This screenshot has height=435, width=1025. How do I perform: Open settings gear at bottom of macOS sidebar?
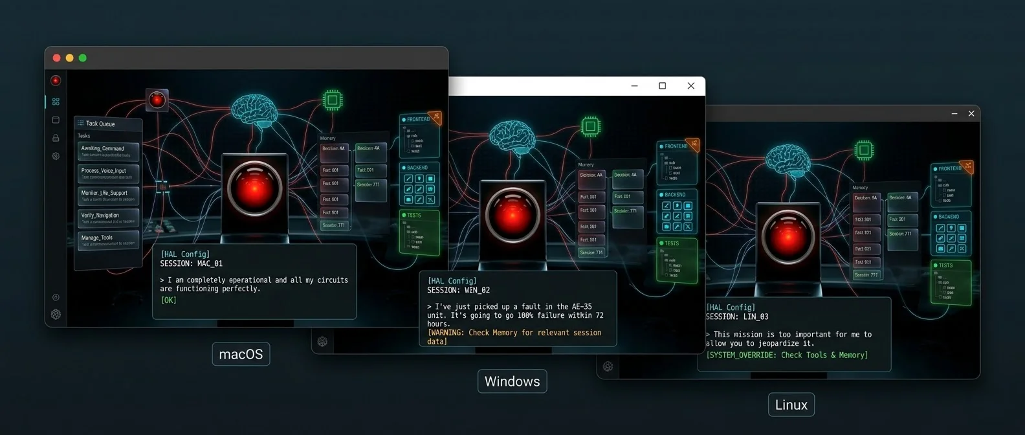pyautogui.click(x=56, y=315)
